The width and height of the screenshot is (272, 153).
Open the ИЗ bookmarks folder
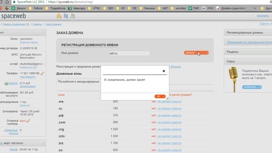click(121, 8)
